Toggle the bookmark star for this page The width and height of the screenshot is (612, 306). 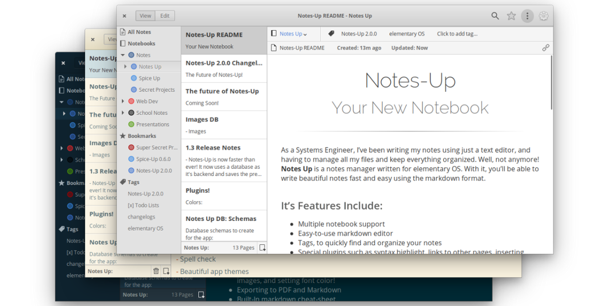coord(511,16)
